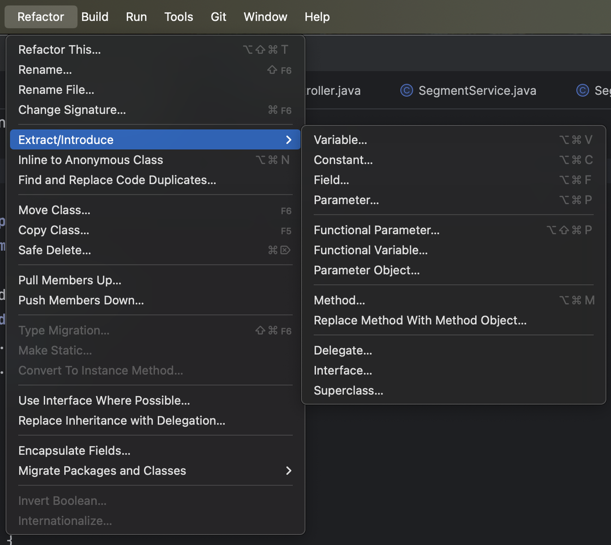Open the Refactor menu in menu bar

pos(41,17)
